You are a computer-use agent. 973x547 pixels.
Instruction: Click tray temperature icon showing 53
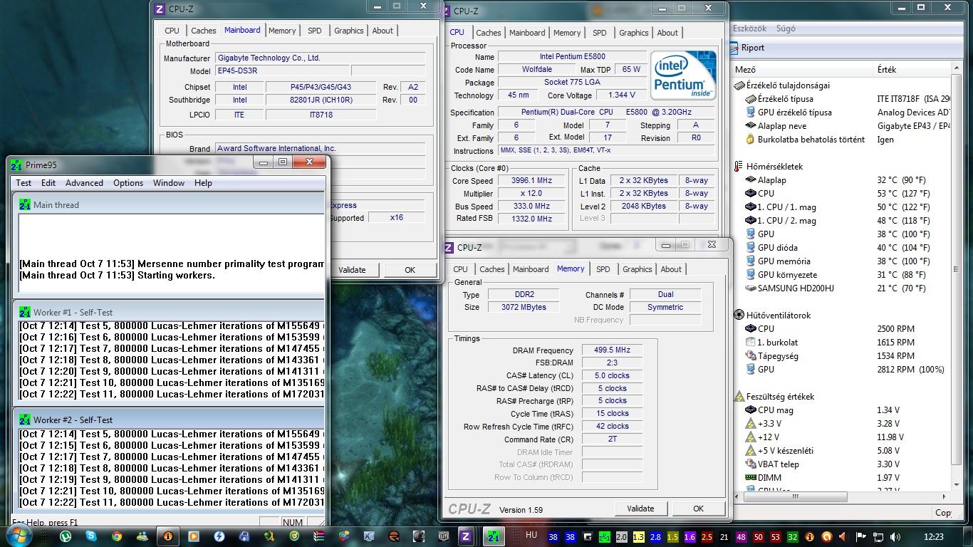pos(776,537)
